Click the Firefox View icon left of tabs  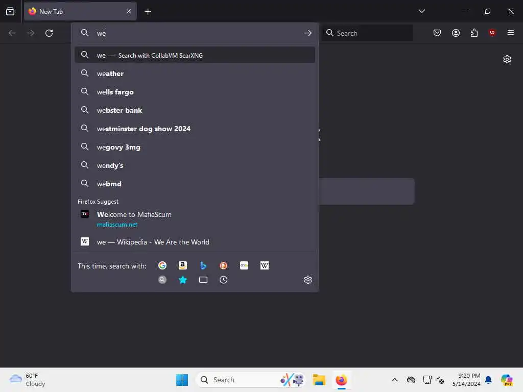coord(10,11)
